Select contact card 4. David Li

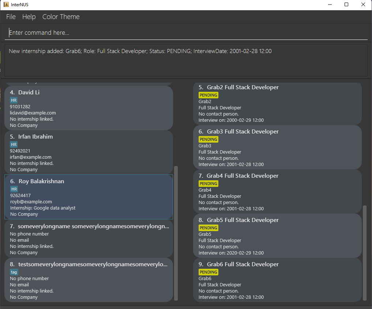[89, 108]
